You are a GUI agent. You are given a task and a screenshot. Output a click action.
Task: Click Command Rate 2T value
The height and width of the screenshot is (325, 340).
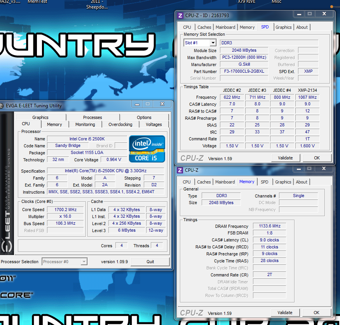pos(270,275)
